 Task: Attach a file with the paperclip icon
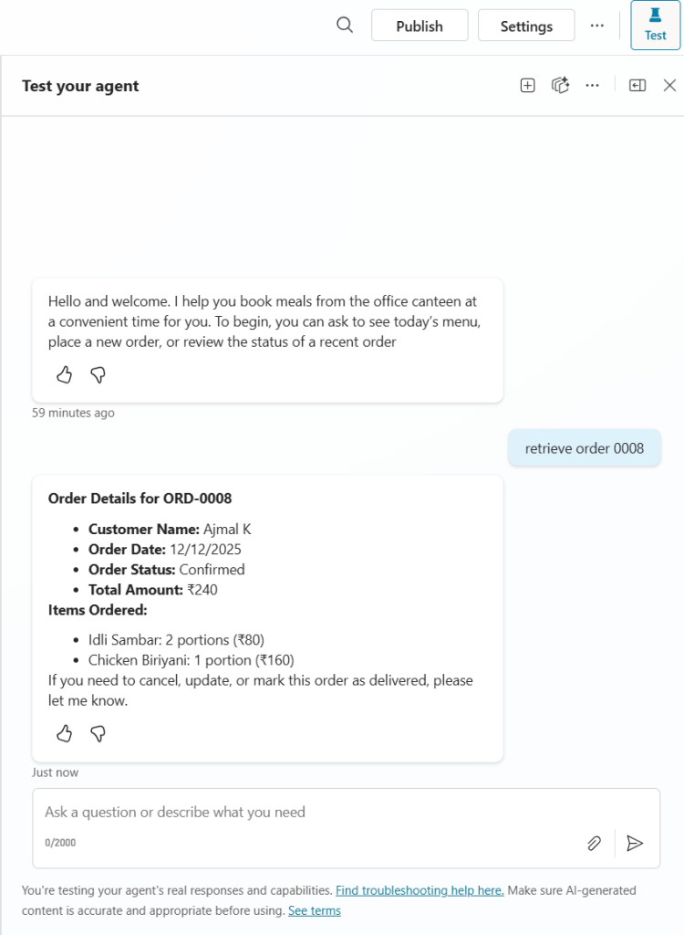[x=594, y=843]
